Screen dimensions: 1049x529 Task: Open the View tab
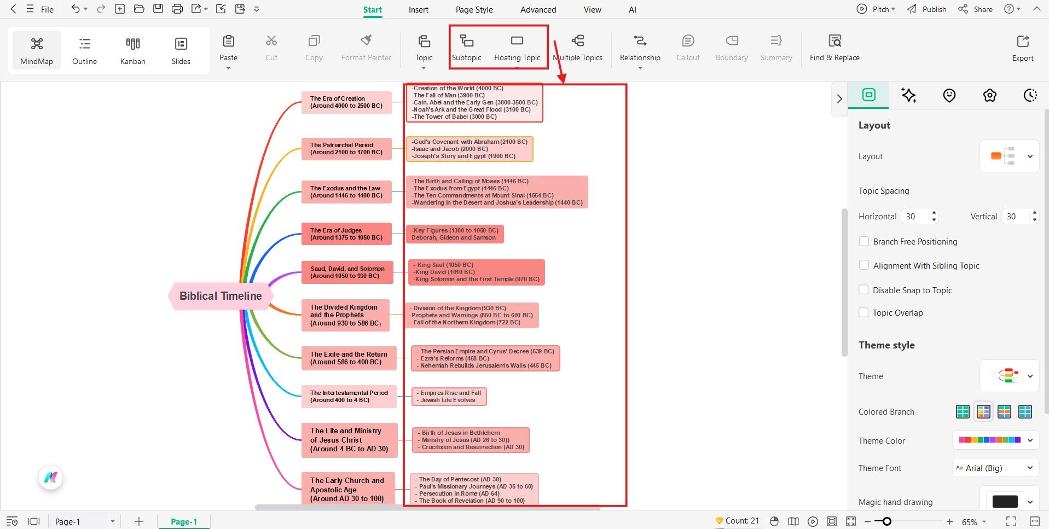coord(592,9)
